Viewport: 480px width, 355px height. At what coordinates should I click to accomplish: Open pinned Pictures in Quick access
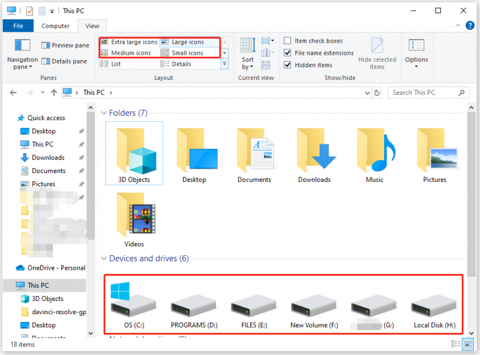pos(38,184)
